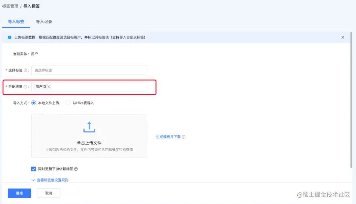Select the 本地文件上传 radio option
The width and height of the screenshot is (356, 204).
[33, 102]
